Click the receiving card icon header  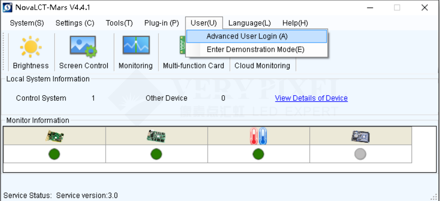156,136
